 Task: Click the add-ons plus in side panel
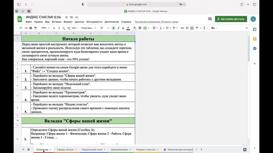[x=255, y=63]
